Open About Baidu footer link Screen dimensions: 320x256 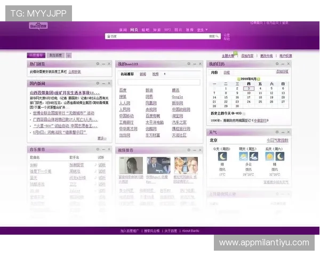[x=190, y=231]
